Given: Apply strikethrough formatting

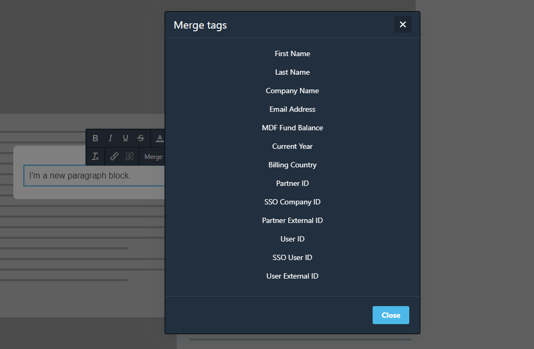Looking at the screenshot, I should (x=141, y=138).
